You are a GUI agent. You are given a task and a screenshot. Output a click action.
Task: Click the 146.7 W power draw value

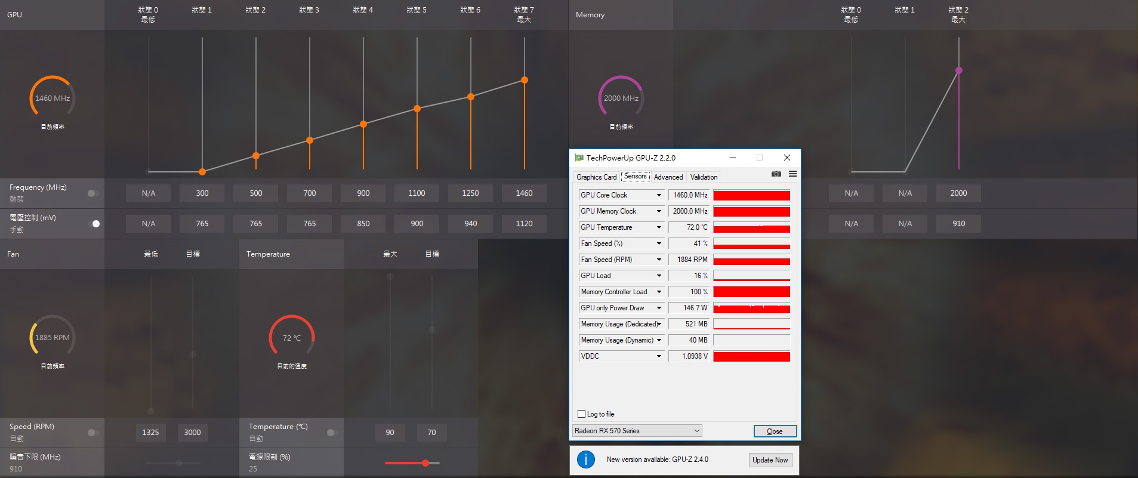point(689,308)
